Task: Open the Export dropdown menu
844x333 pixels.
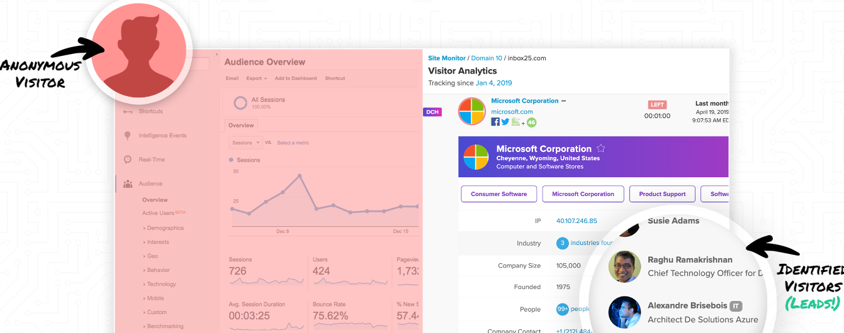Action: point(256,79)
